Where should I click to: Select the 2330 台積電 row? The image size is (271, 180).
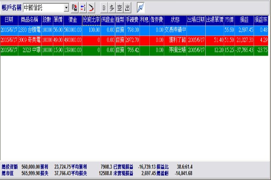pos(134,30)
